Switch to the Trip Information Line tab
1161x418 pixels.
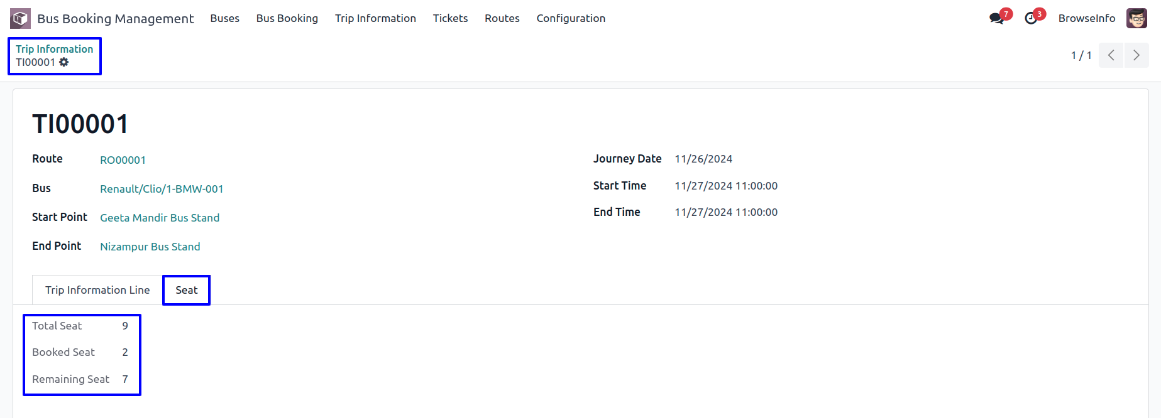[97, 290]
